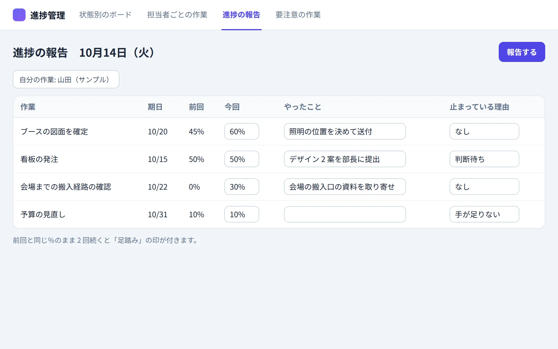Click the previous value 0%
The width and height of the screenshot is (558, 349).
pos(194,187)
